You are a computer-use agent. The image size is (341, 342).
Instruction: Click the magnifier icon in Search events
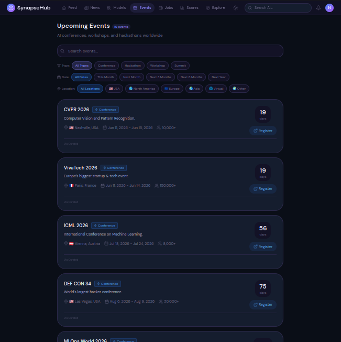pos(62,51)
